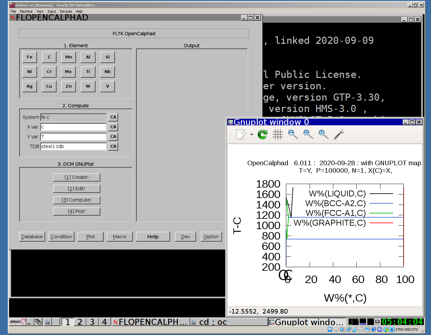Select the V element button
The image size is (431, 335).
107,86
